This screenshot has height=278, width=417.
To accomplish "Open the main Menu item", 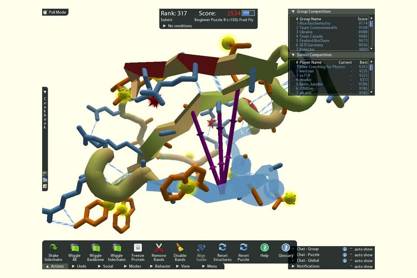I will click(x=209, y=266).
